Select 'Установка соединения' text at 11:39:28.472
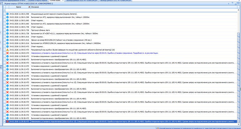Screen dimensions: 241x129 49,95
